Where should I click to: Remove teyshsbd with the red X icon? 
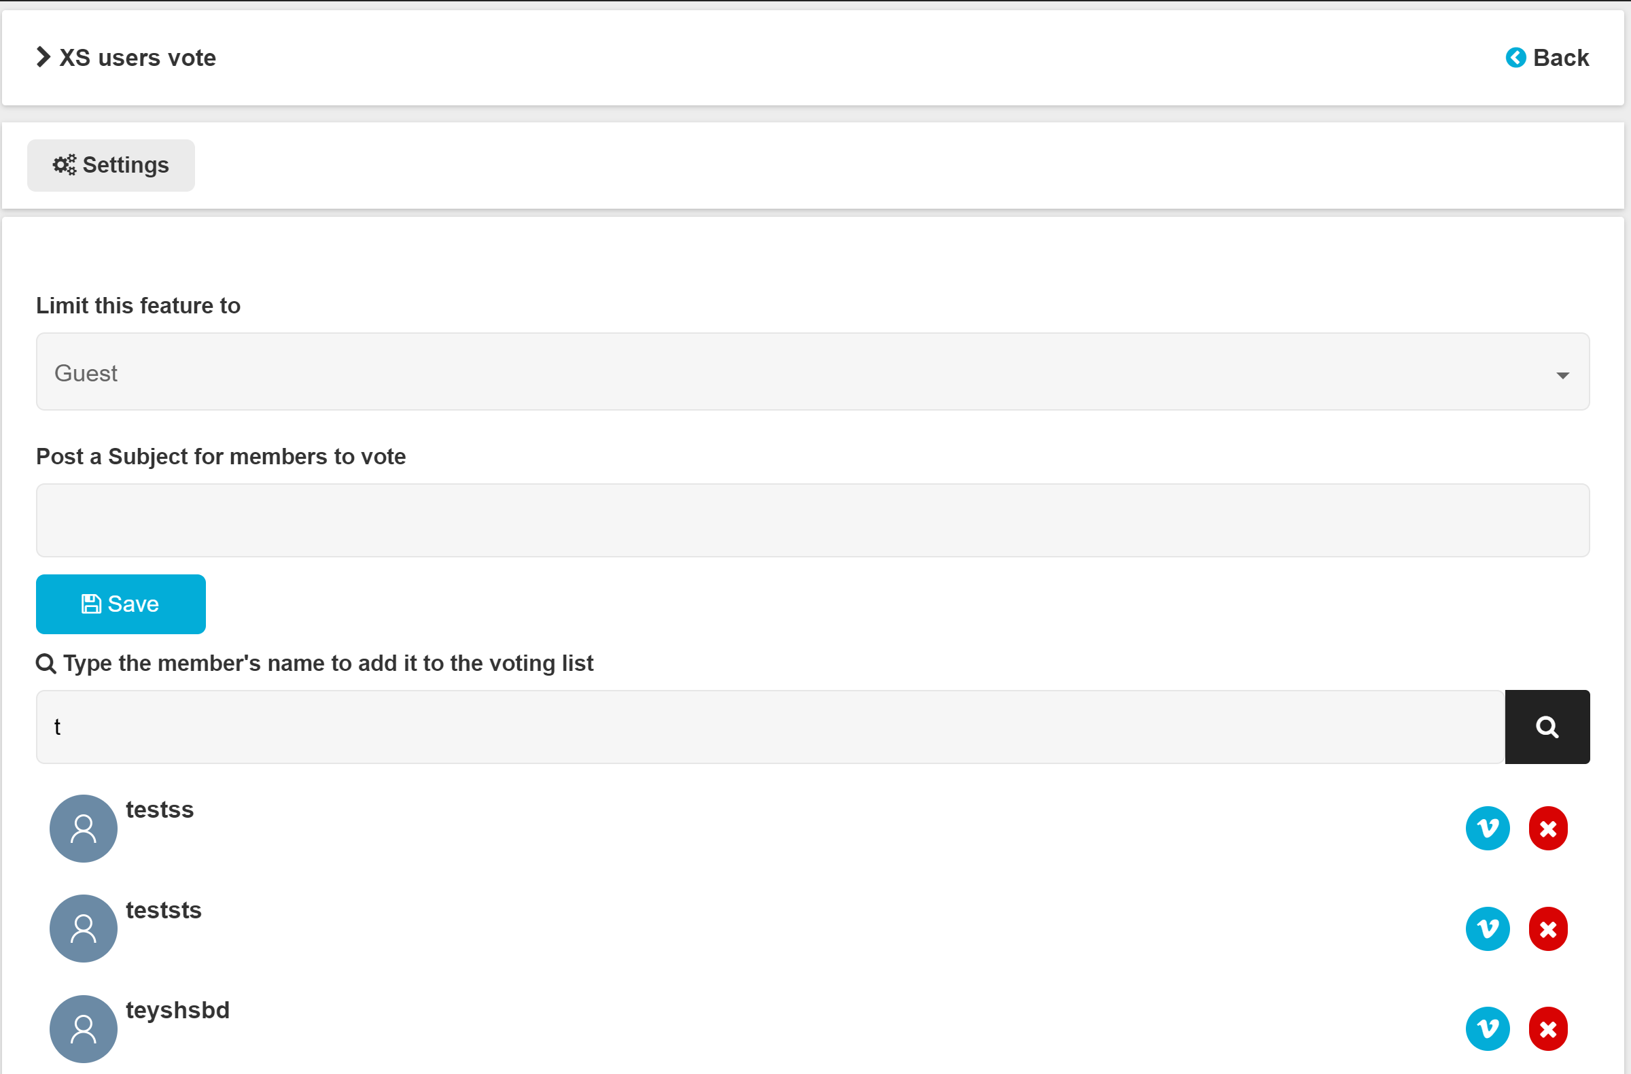pyautogui.click(x=1547, y=1028)
